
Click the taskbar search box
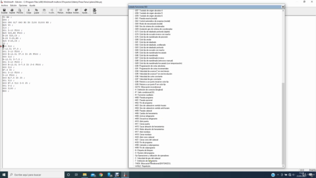36,175
